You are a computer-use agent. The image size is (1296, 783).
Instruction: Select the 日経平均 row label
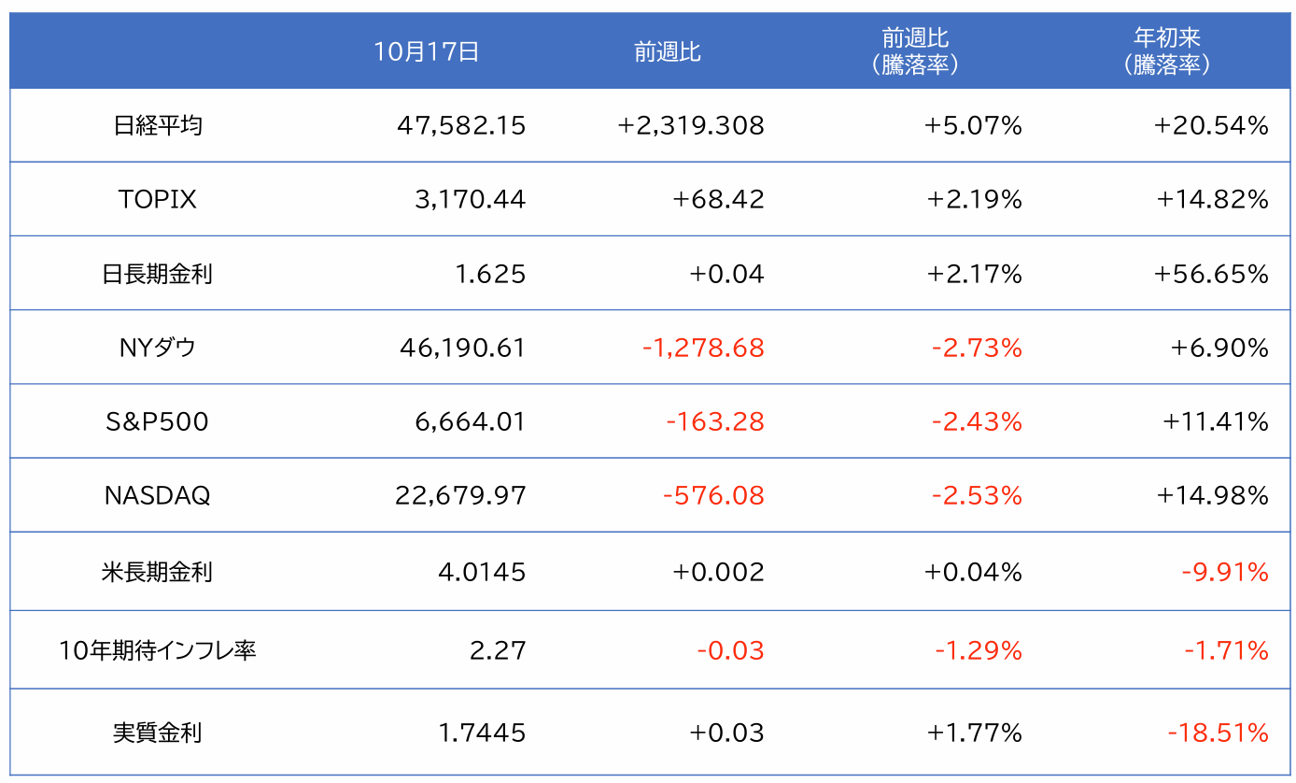(158, 125)
